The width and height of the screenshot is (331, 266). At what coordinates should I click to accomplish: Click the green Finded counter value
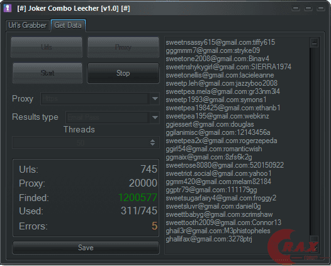pyautogui.click(x=138, y=197)
